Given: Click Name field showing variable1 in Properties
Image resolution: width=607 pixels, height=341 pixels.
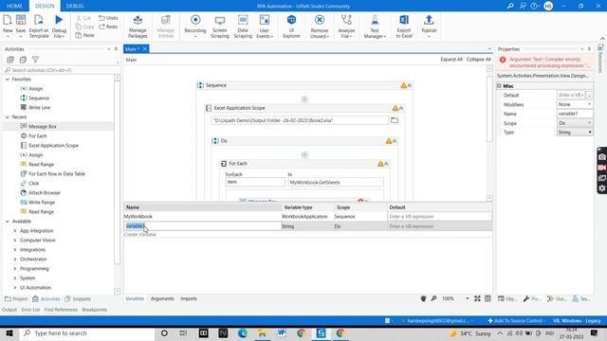Looking at the screenshot, I should pos(575,114).
